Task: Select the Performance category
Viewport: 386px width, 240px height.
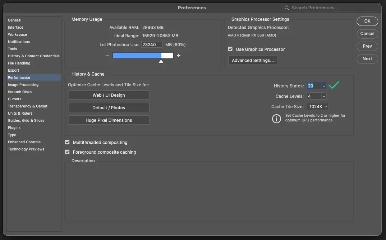Action: 34,77
